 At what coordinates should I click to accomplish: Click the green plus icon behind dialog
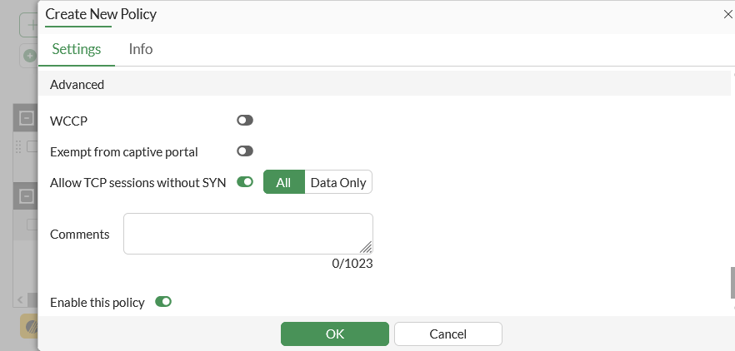coord(30,56)
